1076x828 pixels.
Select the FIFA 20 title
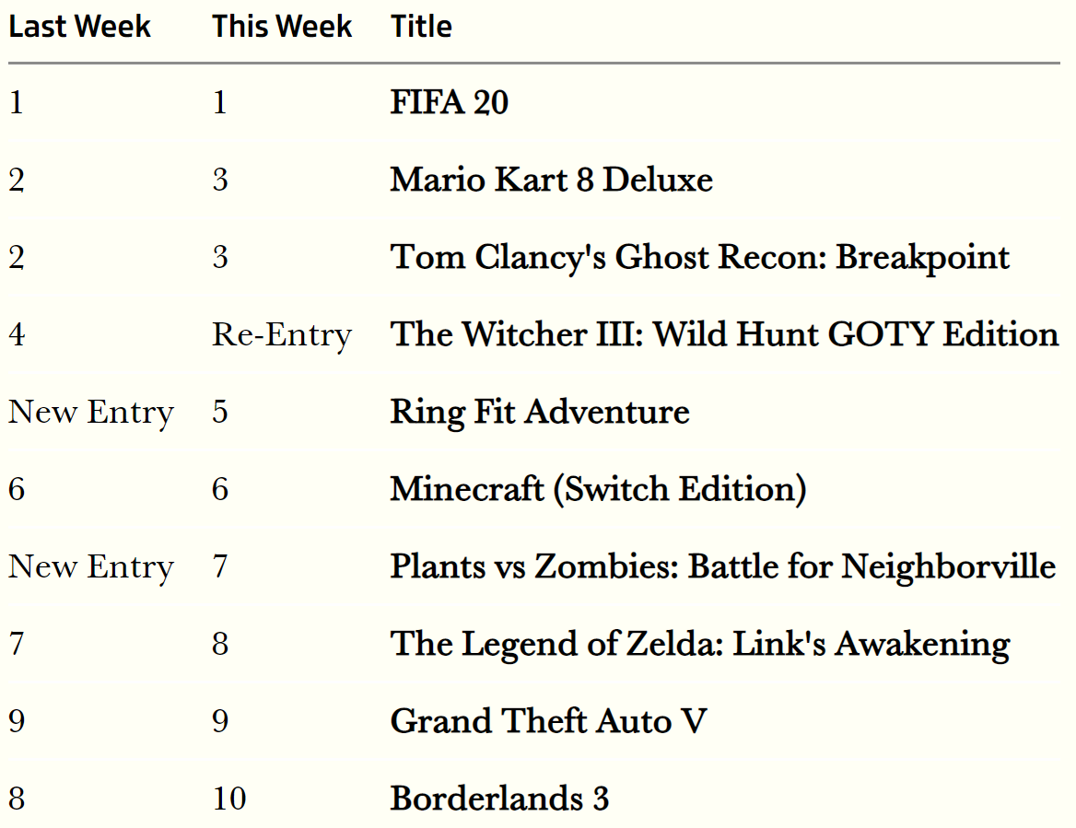450,102
